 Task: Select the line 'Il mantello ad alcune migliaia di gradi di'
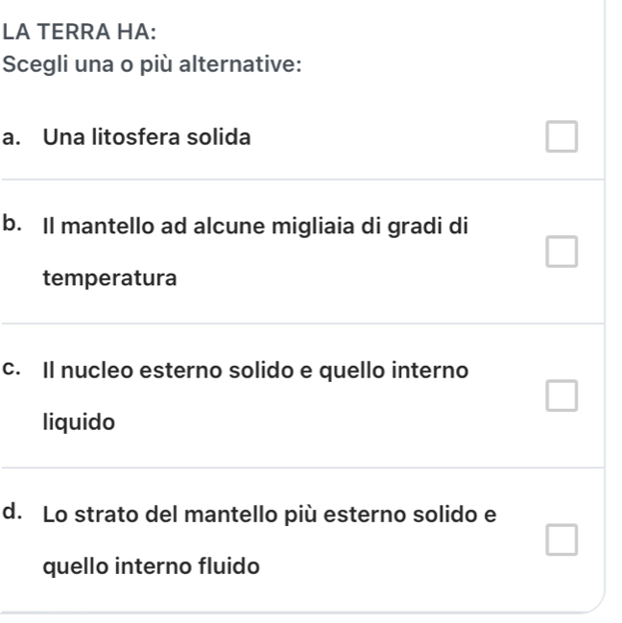(255, 228)
